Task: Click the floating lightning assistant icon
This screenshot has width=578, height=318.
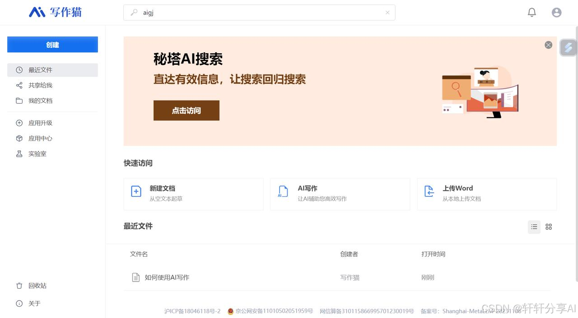Action: pos(568,47)
